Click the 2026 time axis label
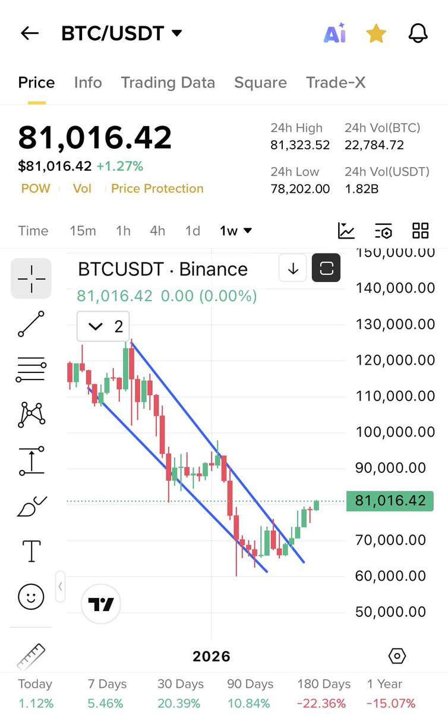 (212, 656)
